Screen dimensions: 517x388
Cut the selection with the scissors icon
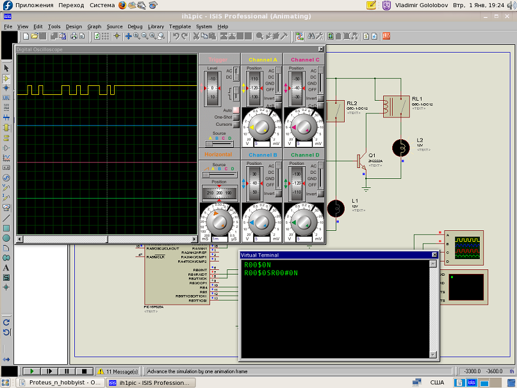pos(196,37)
